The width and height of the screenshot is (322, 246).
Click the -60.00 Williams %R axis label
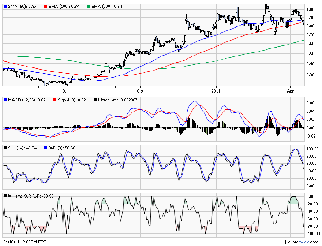coord(311,219)
